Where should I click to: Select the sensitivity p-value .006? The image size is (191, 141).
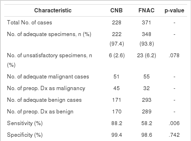174,123
